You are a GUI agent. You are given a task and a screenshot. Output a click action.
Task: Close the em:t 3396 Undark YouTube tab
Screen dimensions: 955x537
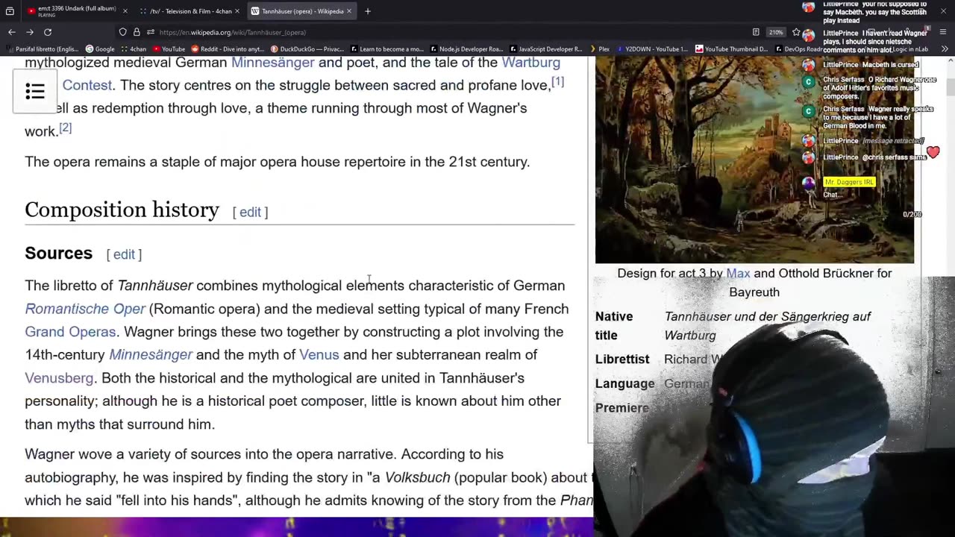[x=125, y=11]
